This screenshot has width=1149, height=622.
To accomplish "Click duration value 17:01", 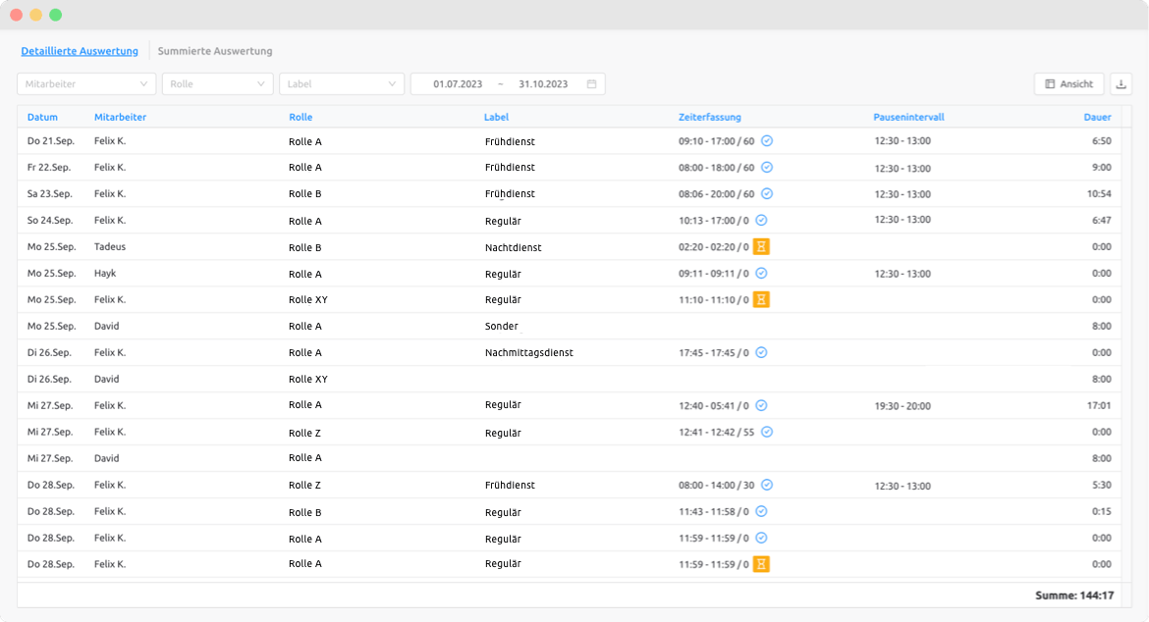I will tap(1099, 405).
